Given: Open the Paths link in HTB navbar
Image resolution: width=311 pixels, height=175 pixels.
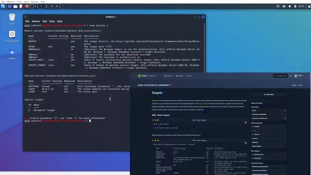Looking at the screenshot, I should (x=189, y=76).
